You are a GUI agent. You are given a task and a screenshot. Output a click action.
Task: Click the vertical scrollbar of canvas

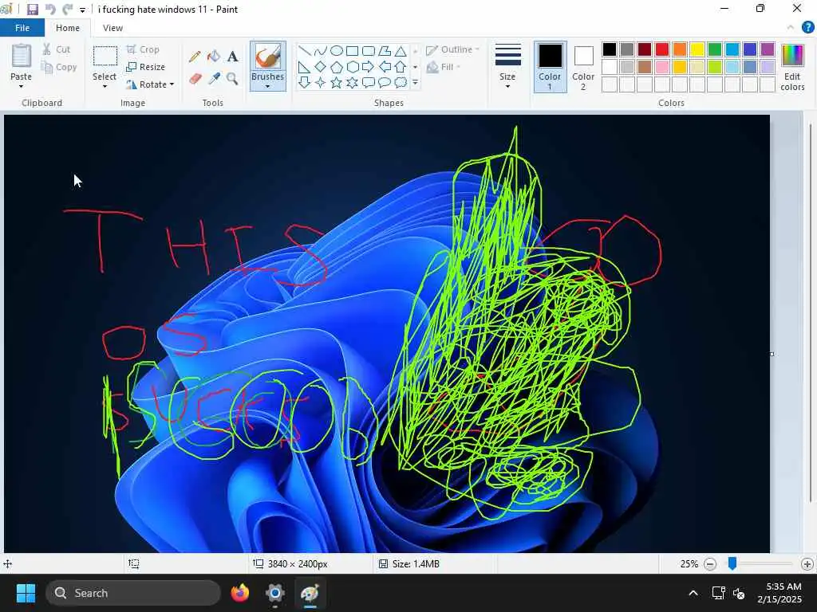[x=811, y=312]
